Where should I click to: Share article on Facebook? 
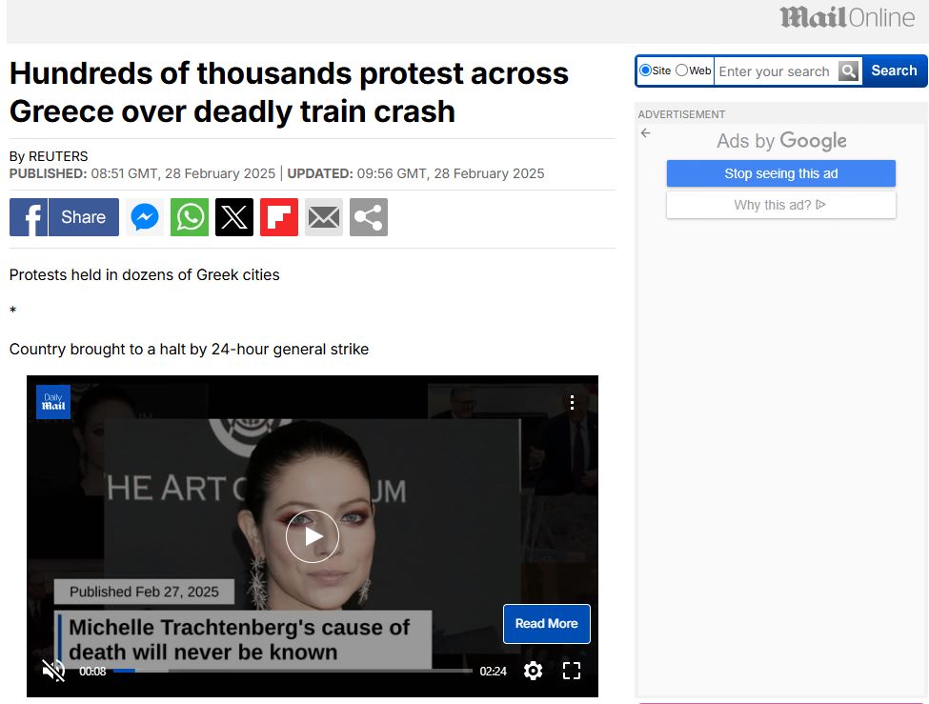point(64,217)
